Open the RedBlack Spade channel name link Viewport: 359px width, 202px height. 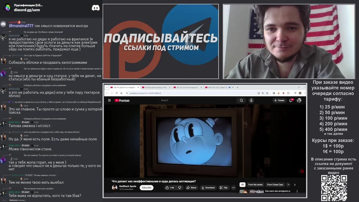(128, 186)
